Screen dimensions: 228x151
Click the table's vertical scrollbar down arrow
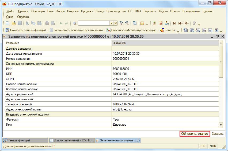pos(221,125)
